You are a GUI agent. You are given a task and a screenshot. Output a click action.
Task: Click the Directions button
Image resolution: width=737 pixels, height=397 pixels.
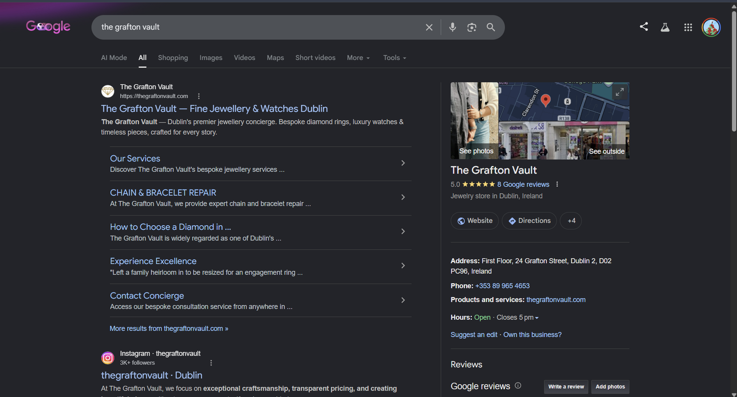click(529, 221)
